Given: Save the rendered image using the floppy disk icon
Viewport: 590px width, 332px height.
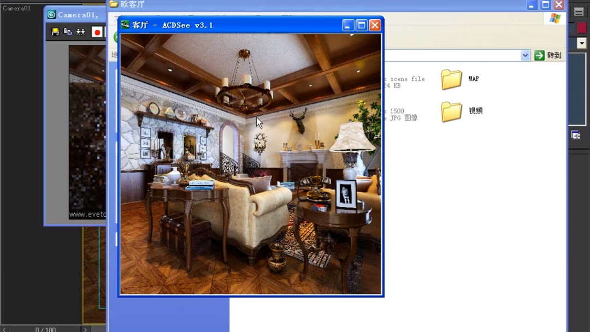Looking at the screenshot, I should click(55, 32).
